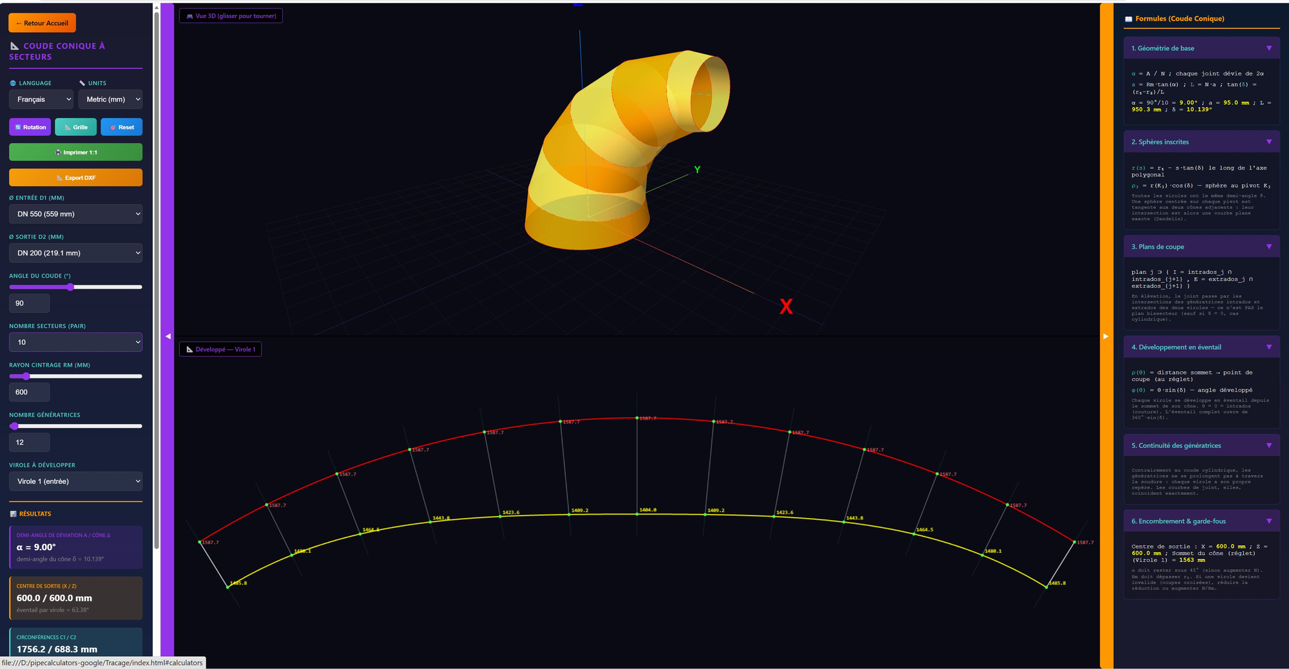Click the ruler icon next to Units
This screenshot has width=1289, height=669.
[82, 83]
